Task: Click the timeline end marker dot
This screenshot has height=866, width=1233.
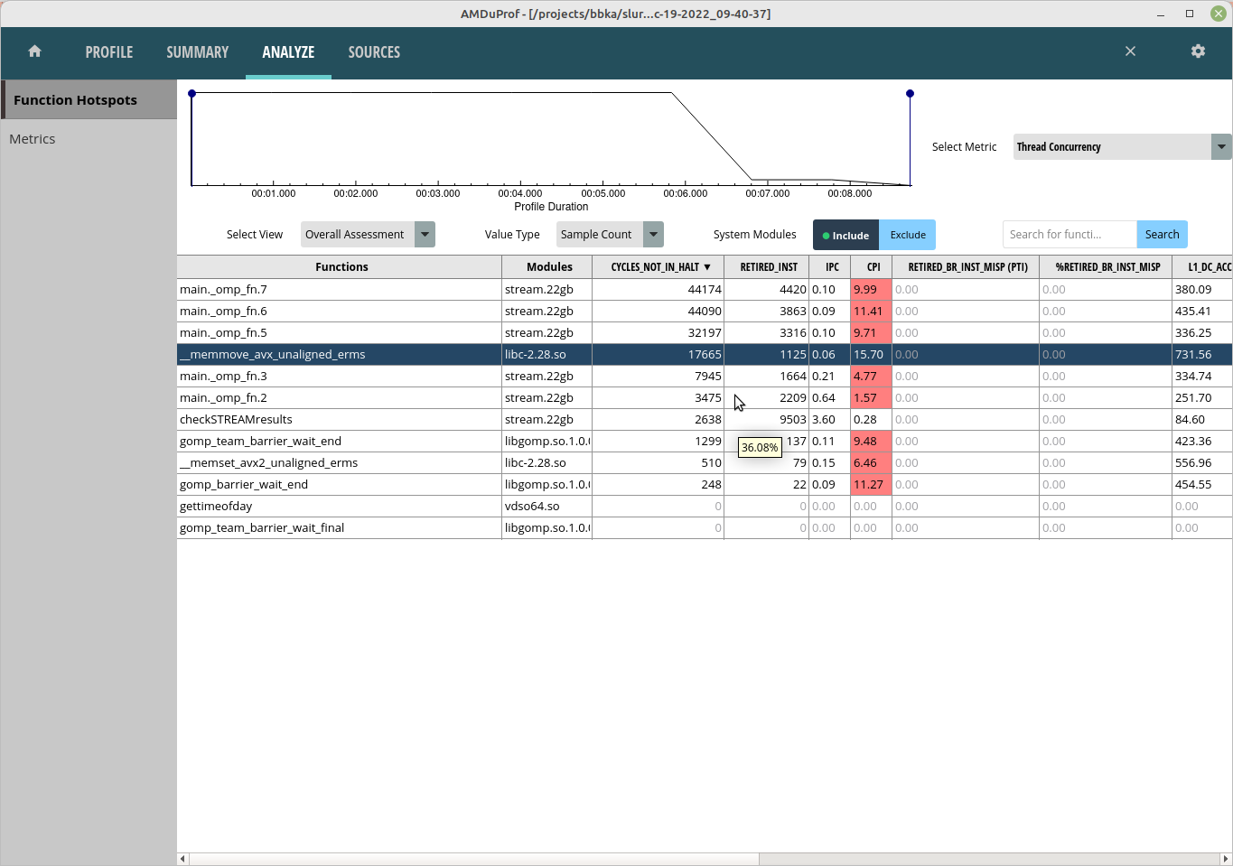Action: tap(910, 94)
